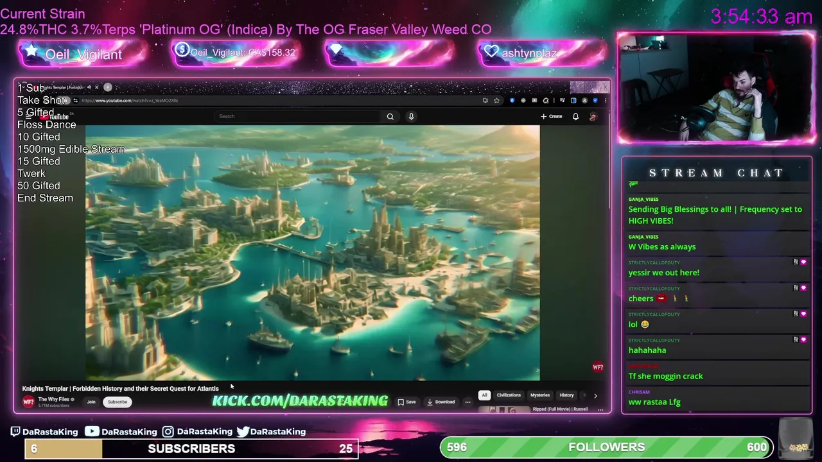This screenshot has height=462, width=822.
Task: Select the All filter chip
Action: (484, 395)
